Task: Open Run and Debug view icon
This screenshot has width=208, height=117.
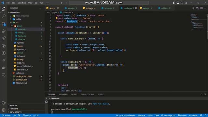Action: point(4,31)
